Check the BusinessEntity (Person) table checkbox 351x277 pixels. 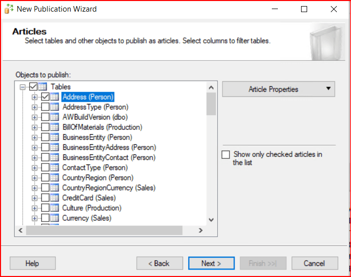pos(45,137)
